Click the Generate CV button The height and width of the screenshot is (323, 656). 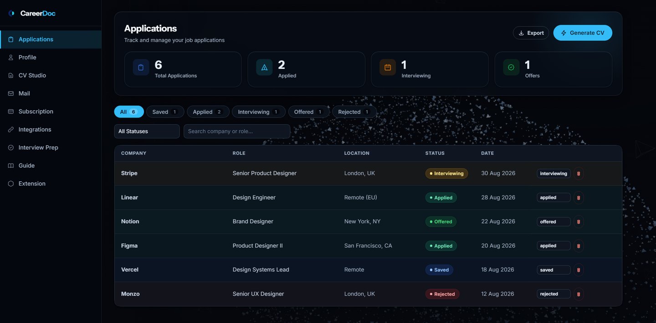coord(583,33)
